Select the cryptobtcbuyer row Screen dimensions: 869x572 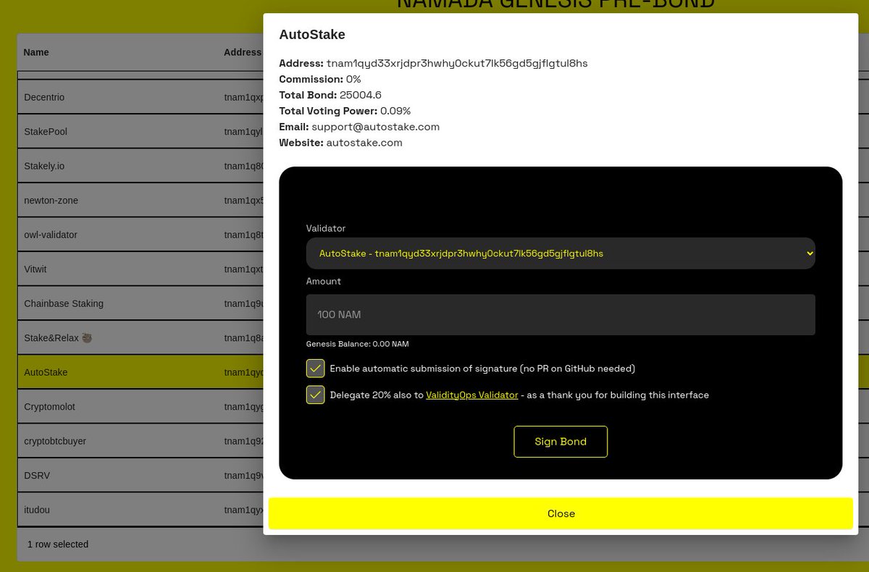pos(140,441)
